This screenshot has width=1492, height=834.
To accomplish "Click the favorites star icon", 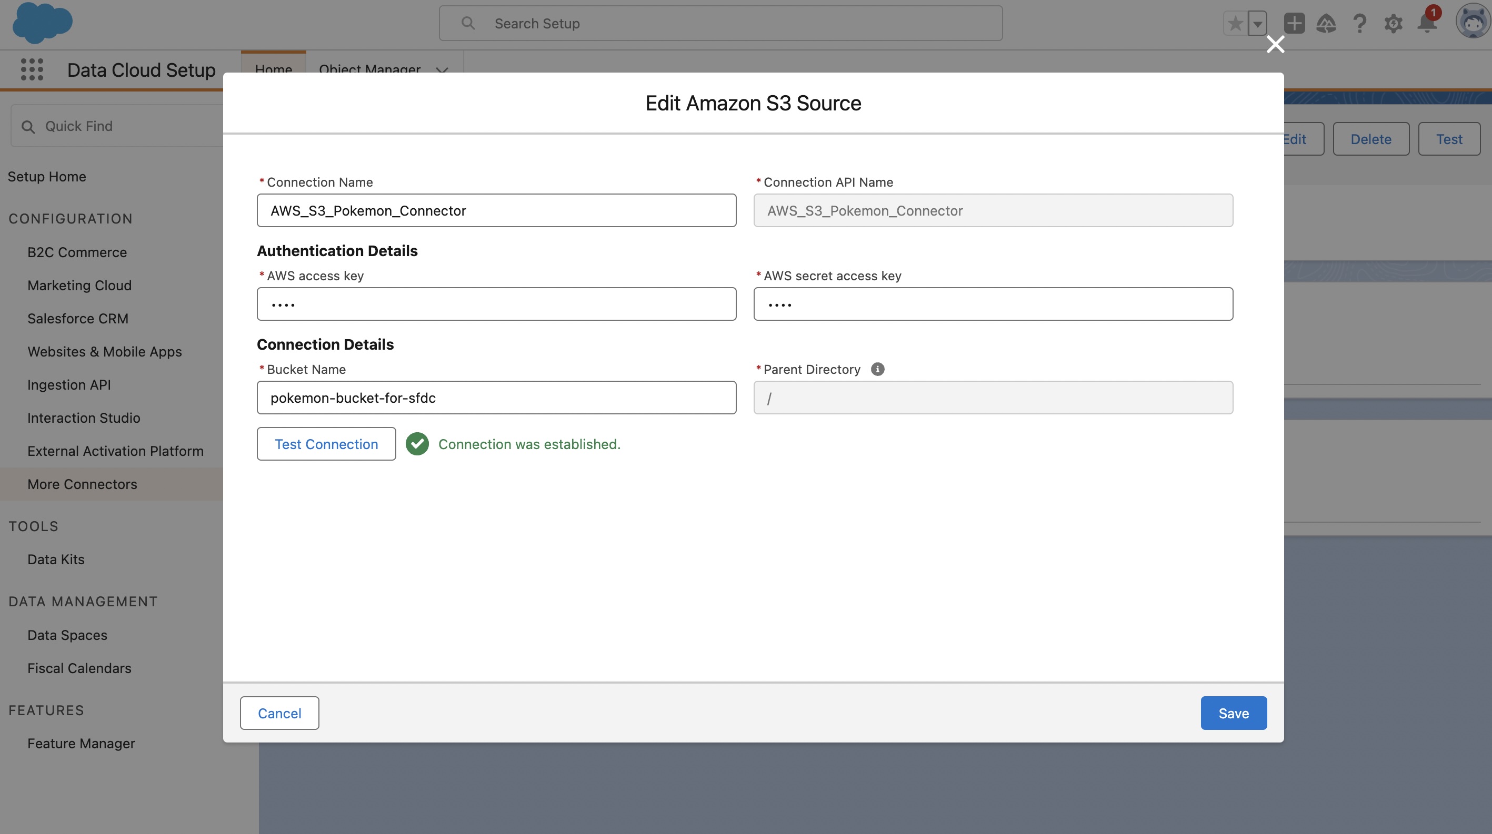I will click(x=1235, y=24).
